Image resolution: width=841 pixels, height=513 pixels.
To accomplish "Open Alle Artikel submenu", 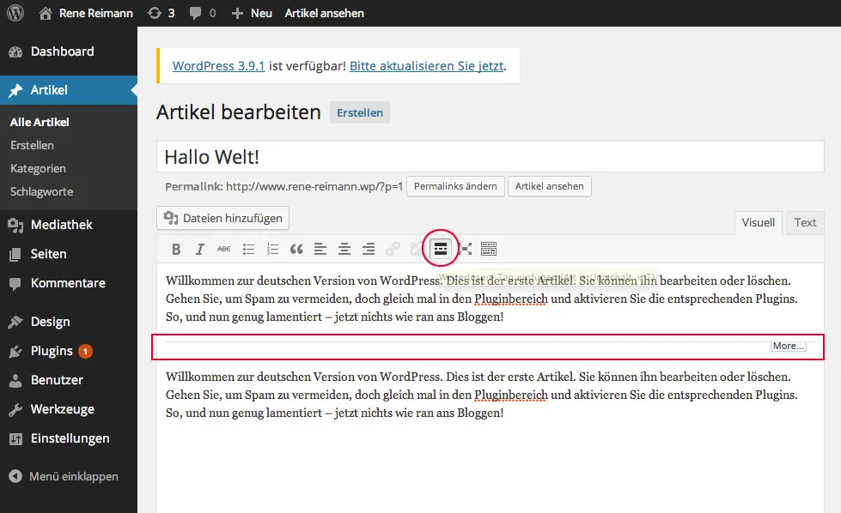I will click(40, 122).
